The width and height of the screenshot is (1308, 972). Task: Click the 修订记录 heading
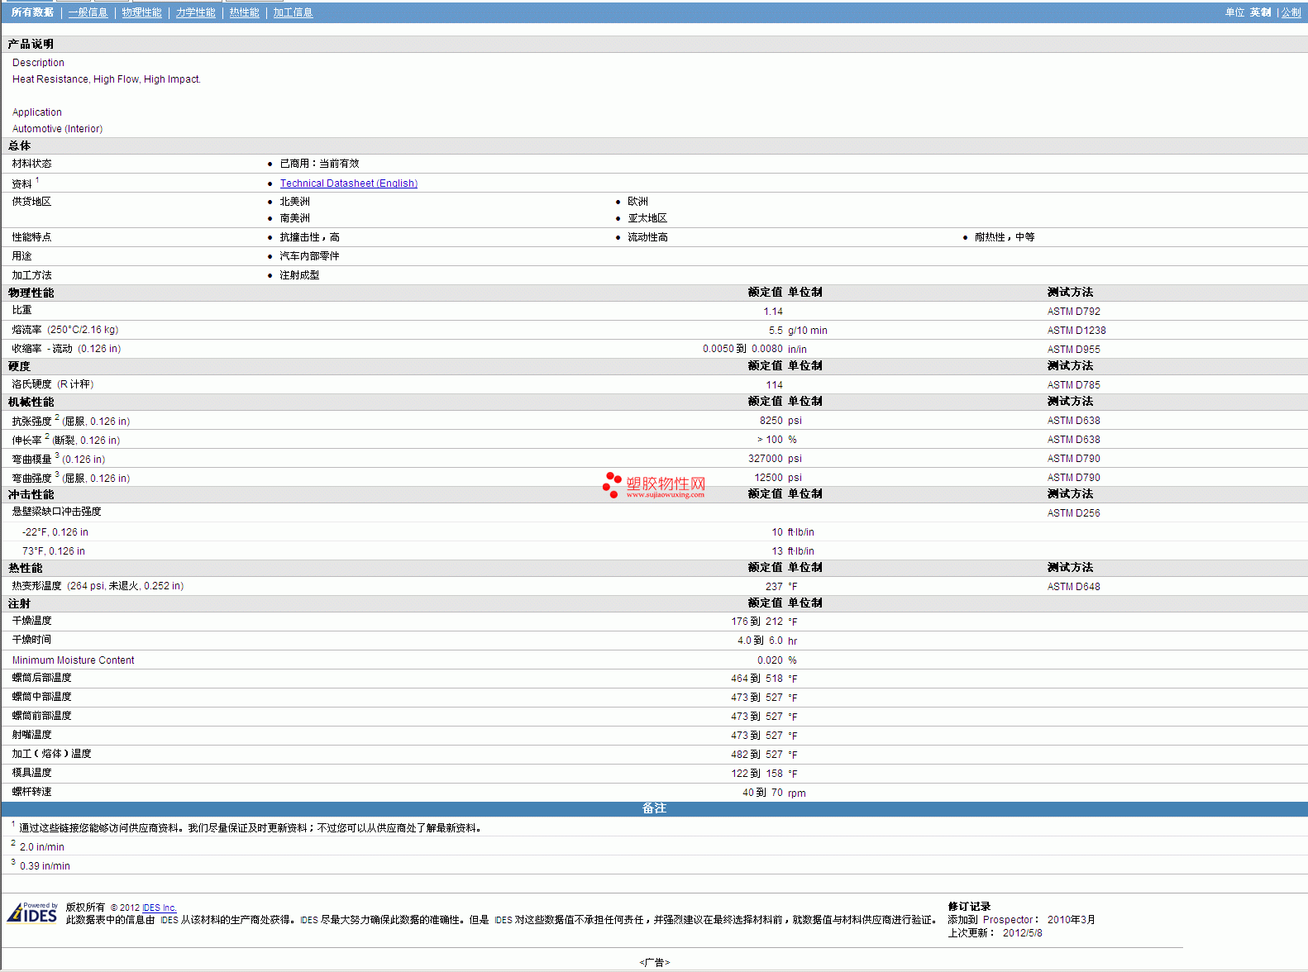[969, 907]
